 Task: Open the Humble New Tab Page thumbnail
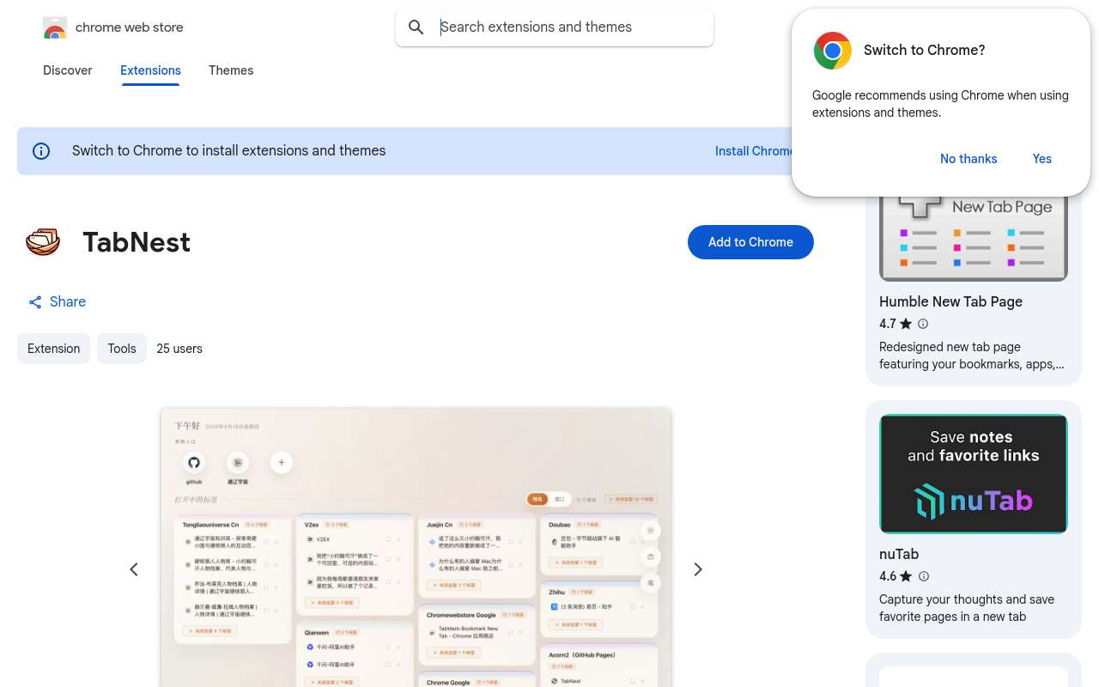click(x=974, y=239)
